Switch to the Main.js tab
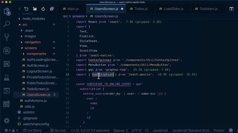The height and width of the screenshot is (133, 238). pos(71,9)
